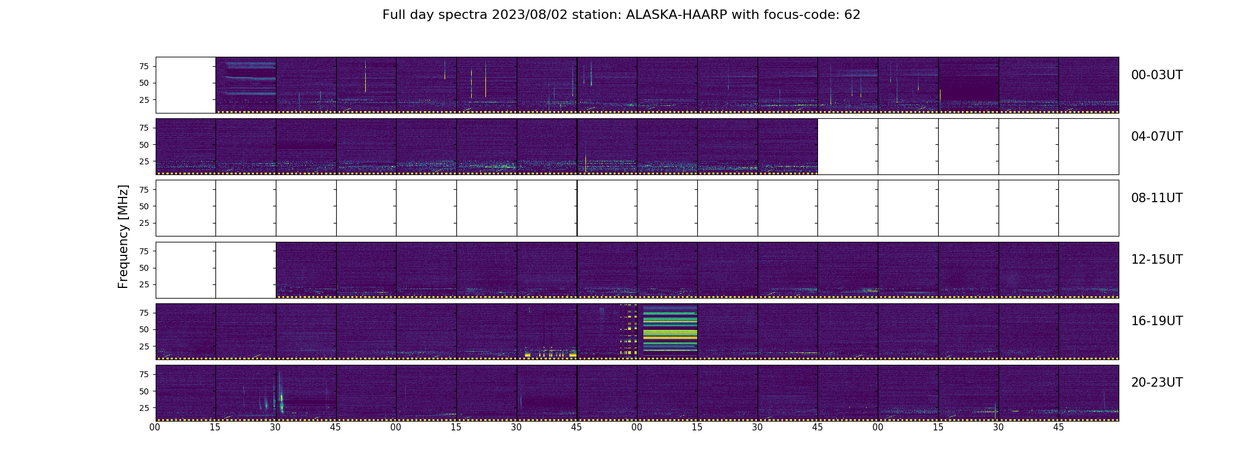The width and height of the screenshot is (1243, 473).
Task: Click the last colored panel in 04-07UT row
Action: (x=788, y=147)
